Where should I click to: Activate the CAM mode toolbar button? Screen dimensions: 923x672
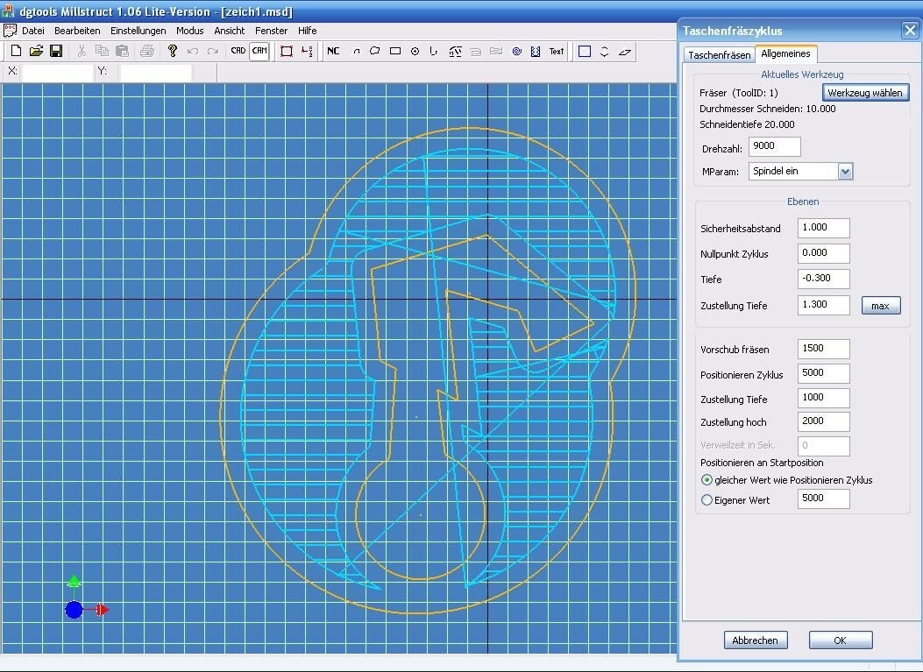click(x=259, y=52)
